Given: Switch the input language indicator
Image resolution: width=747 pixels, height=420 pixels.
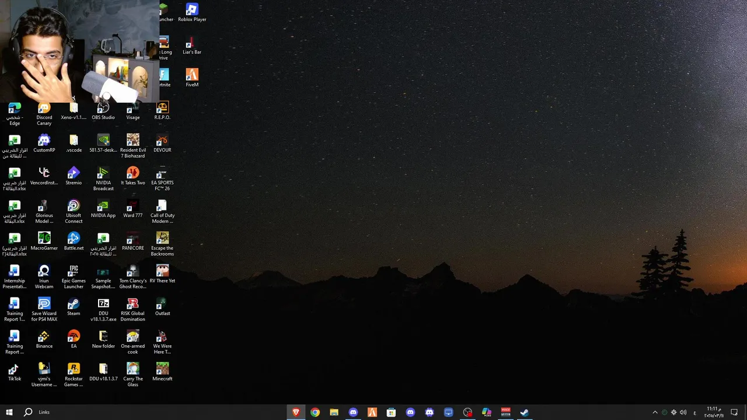Looking at the screenshot, I should point(694,412).
